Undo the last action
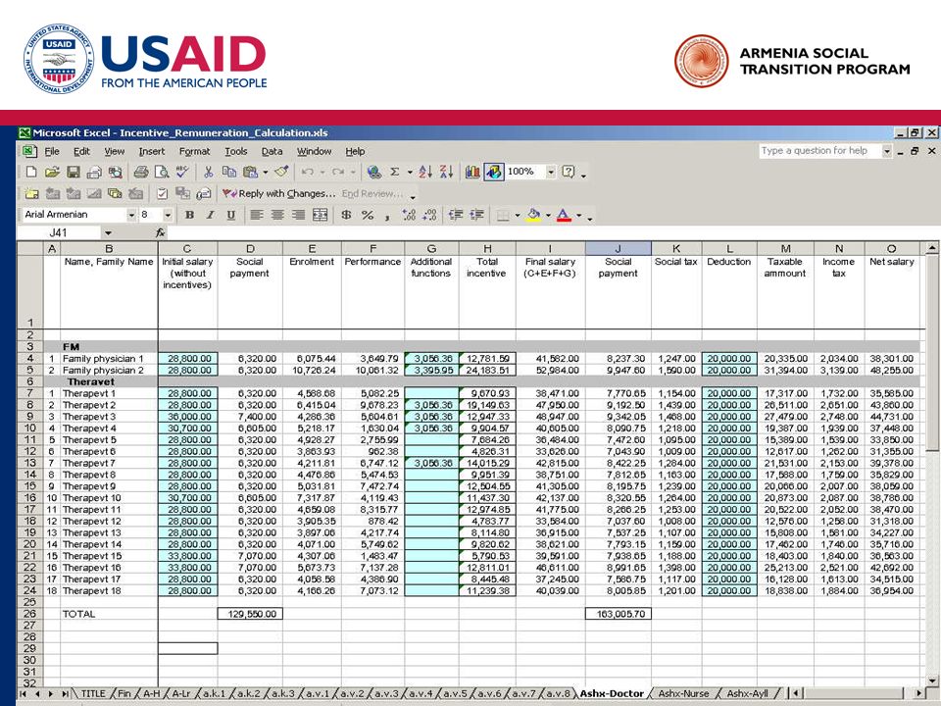The height and width of the screenshot is (706, 941). click(x=307, y=173)
